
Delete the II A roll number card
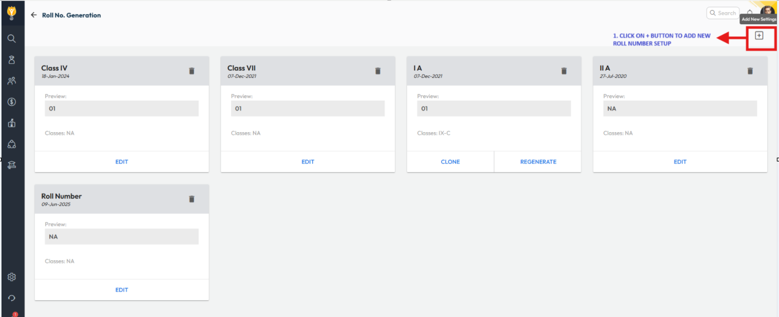pyautogui.click(x=750, y=71)
